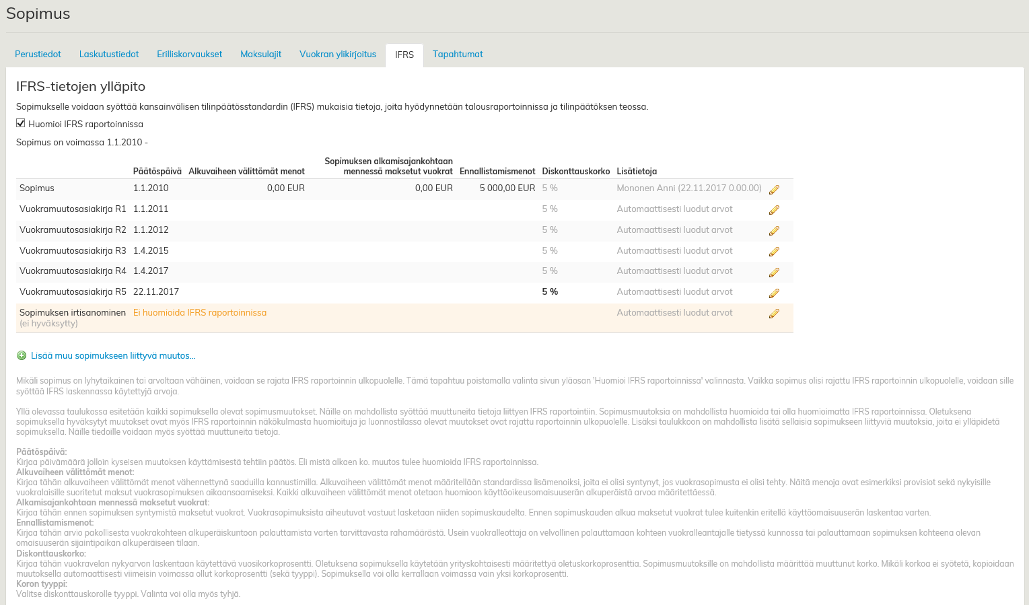Open editing for Vuokramuutosasiakirja R3 row

[x=774, y=252]
